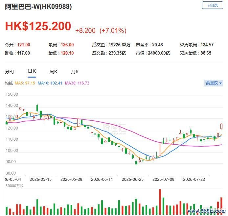Screen dimensions: 228x216
Task: Click the MA10: 102.41 indicator label
Action: coord(50,83)
